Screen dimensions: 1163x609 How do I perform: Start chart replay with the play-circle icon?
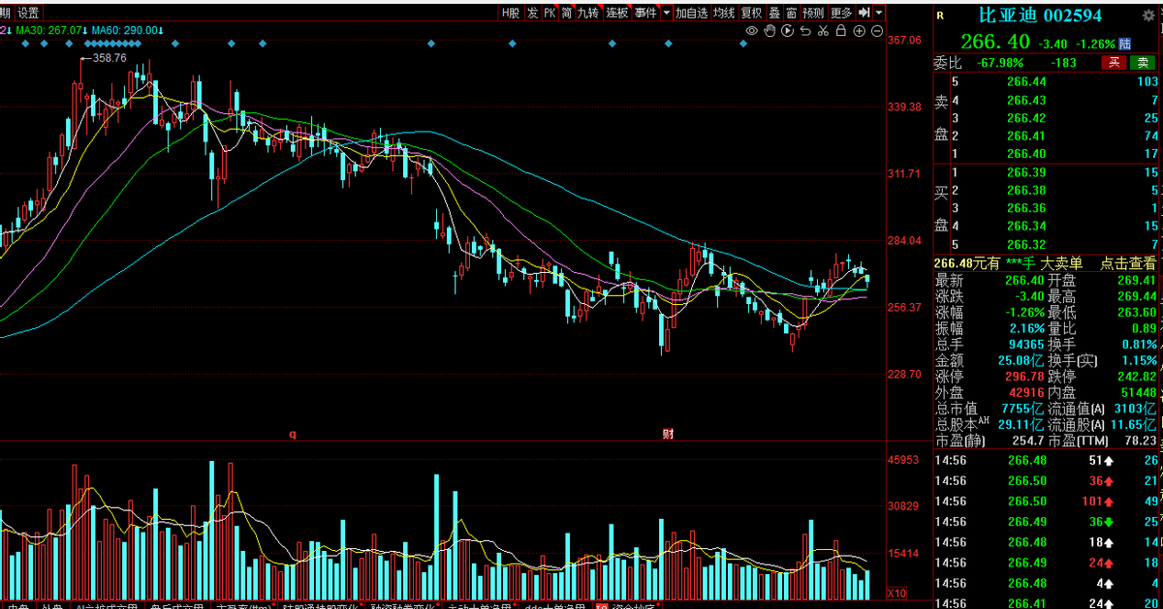(787, 31)
